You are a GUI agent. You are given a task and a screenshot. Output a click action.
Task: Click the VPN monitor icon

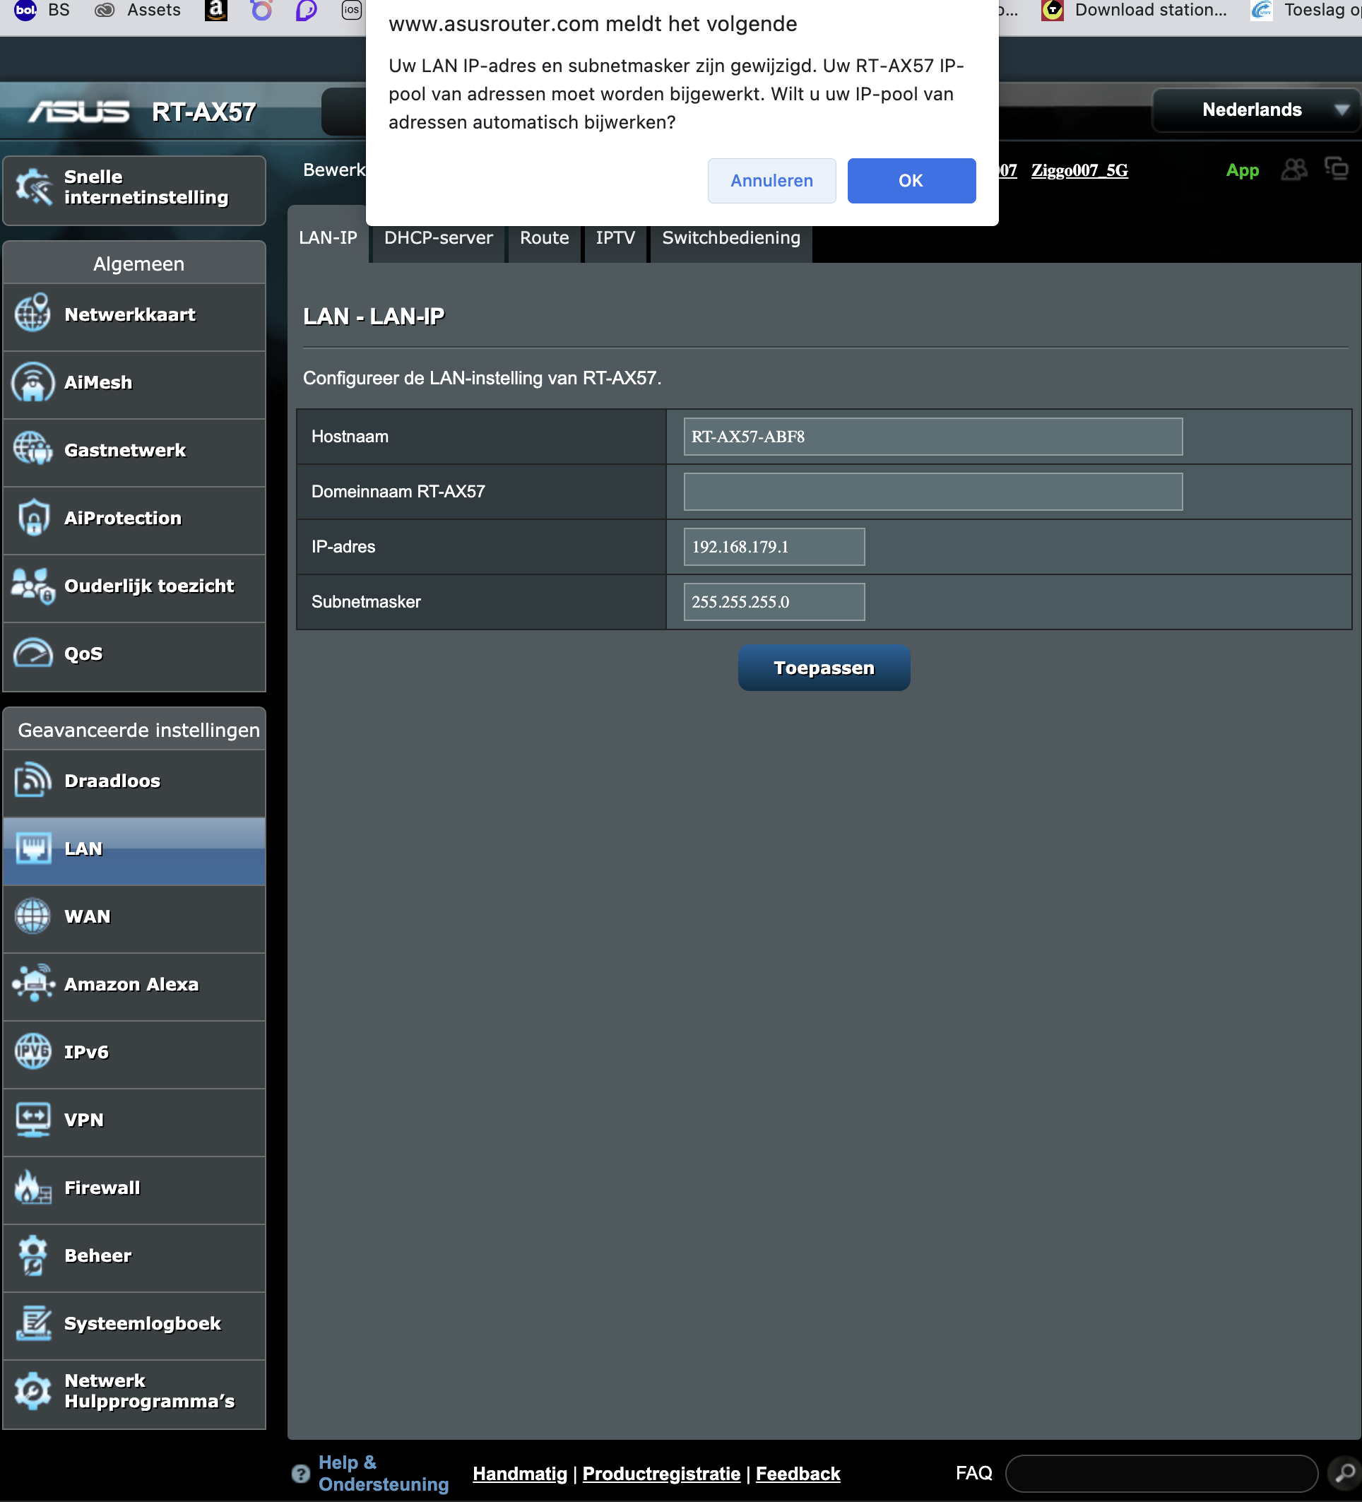click(32, 1119)
